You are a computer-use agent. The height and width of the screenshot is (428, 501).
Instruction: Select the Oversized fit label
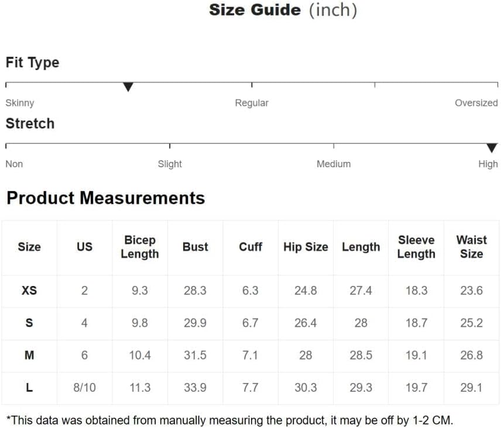[476, 103]
